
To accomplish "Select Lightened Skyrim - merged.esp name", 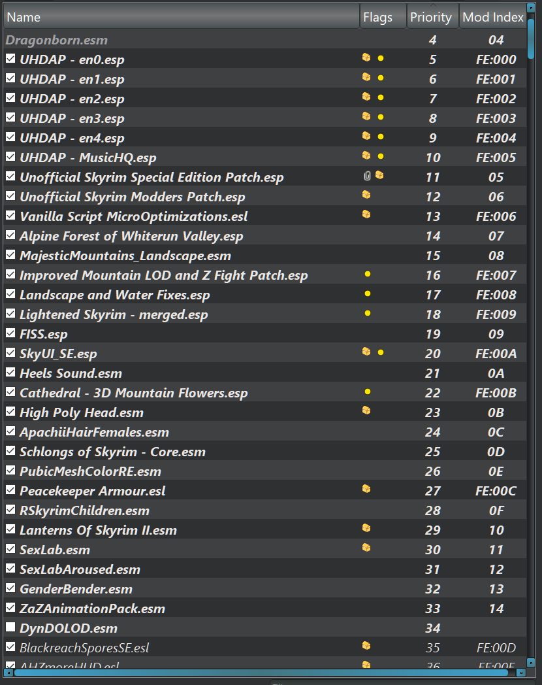I will [x=114, y=314].
